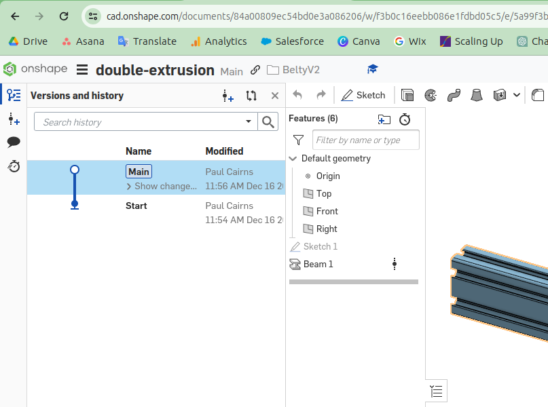
Task: Click Paul Cairns in the Main row
Action: 229,172
